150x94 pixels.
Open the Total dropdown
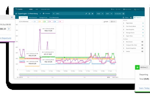tap(100, 14)
